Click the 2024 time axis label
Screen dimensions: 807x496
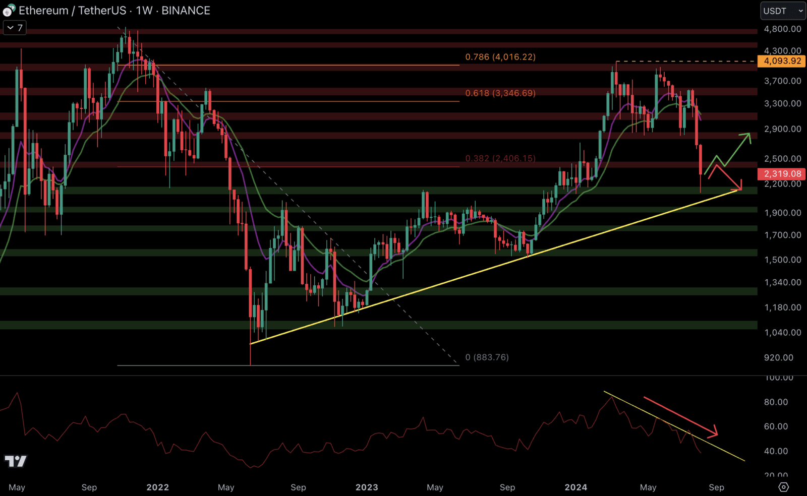click(x=576, y=487)
